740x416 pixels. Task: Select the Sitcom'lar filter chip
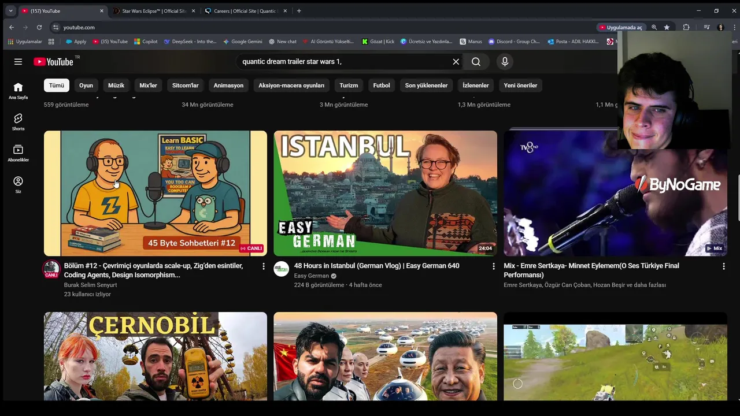pyautogui.click(x=186, y=86)
